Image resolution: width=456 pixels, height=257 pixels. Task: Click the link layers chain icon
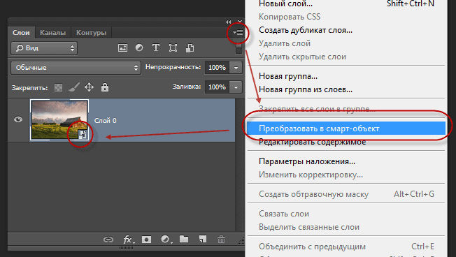[x=108, y=240]
